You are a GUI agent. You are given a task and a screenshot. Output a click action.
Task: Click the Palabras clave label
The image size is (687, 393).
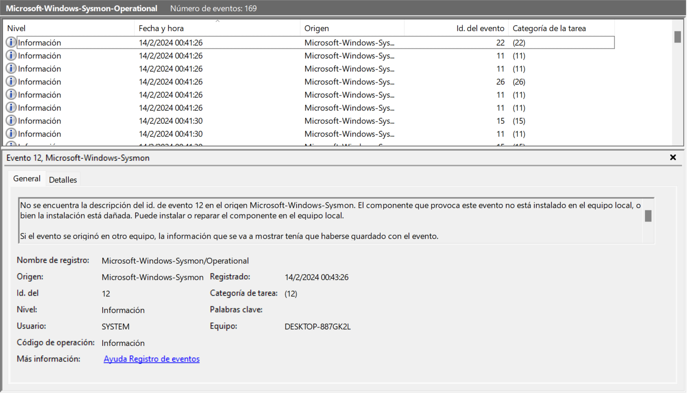pyautogui.click(x=236, y=310)
